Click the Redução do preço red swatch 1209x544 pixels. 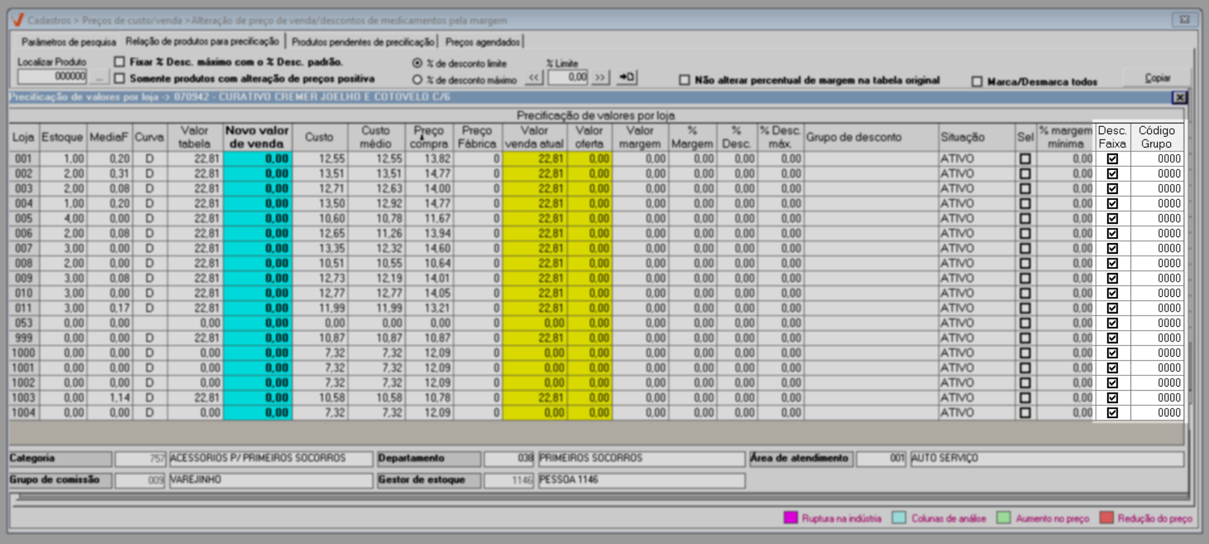coord(1106,518)
